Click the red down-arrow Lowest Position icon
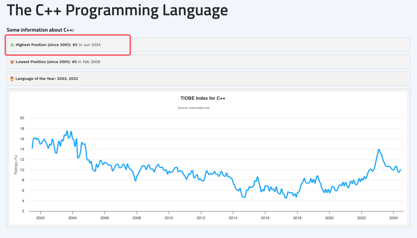The width and height of the screenshot is (417, 238). point(12,62)
